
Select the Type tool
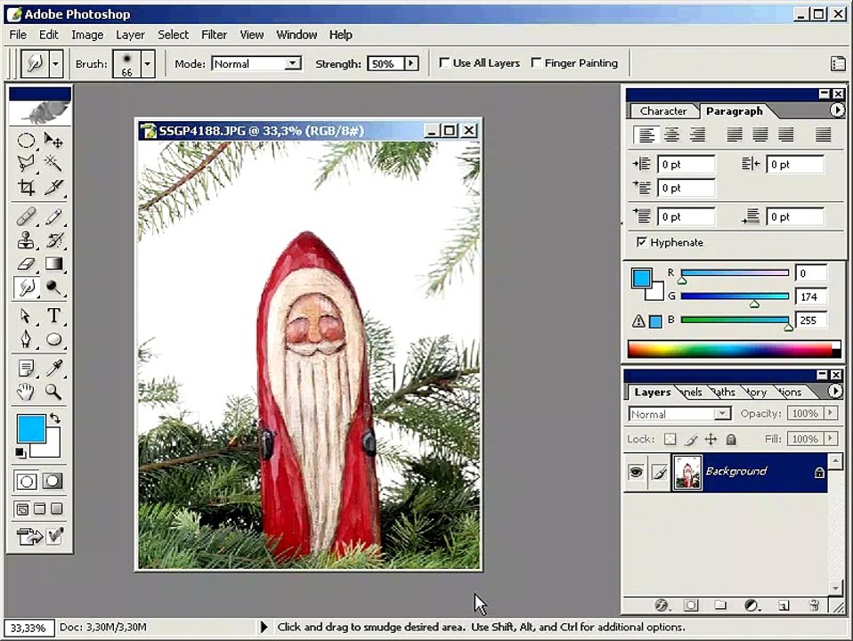(x=53, y=315)
